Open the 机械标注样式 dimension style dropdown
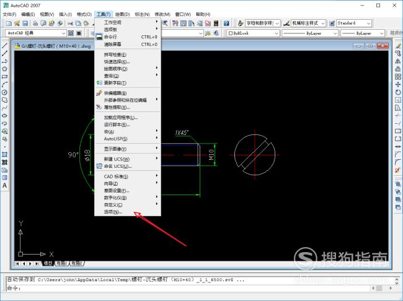Viewport: 403px width, 301px height. 308,24
